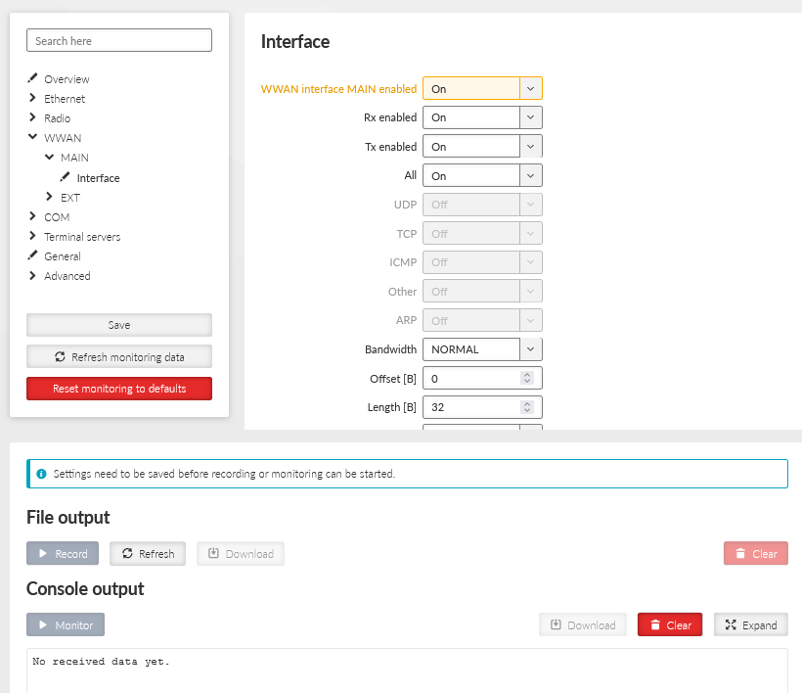
Task: Toggle the Tx enabled setting
Action: tap(481, 147)
